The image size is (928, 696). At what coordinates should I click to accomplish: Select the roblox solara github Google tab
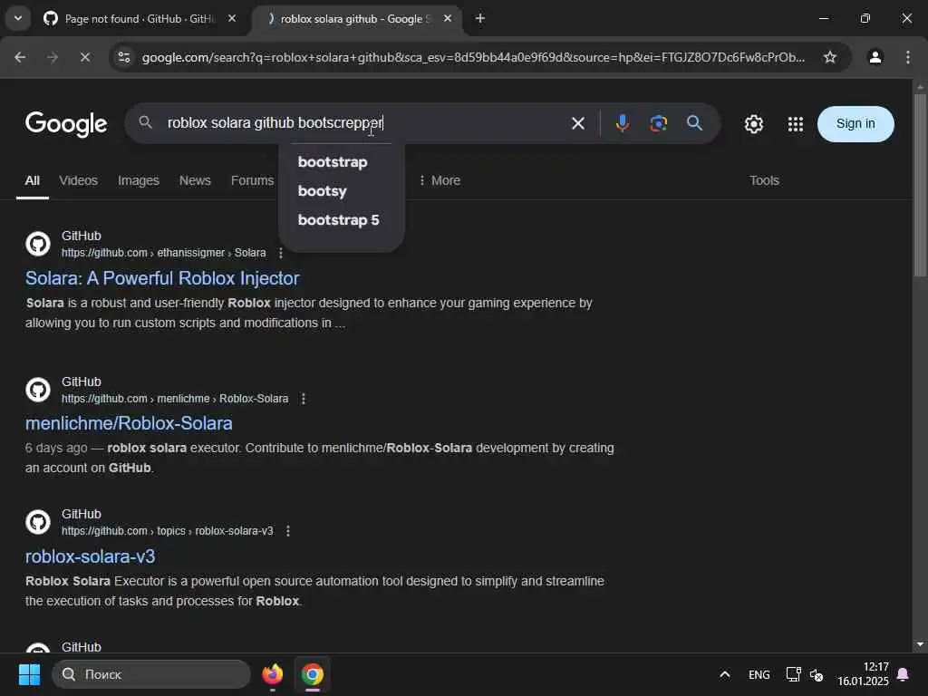(x=358, y=19)
